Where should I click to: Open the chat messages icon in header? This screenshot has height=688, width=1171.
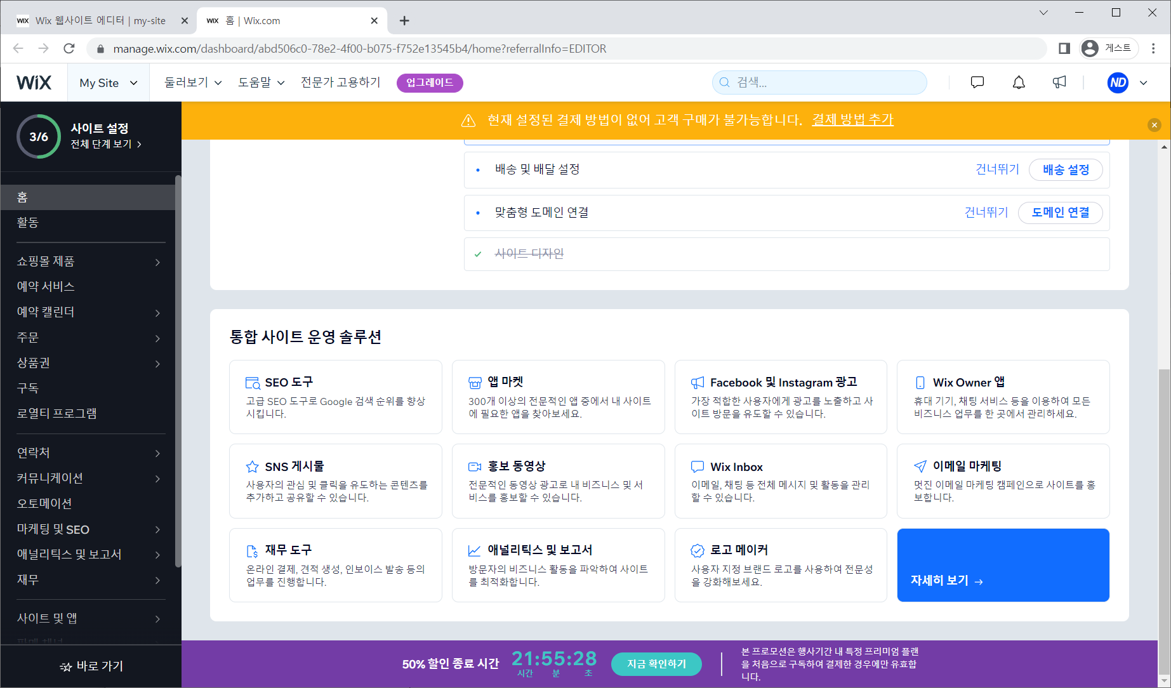click(x=977, y=83)
